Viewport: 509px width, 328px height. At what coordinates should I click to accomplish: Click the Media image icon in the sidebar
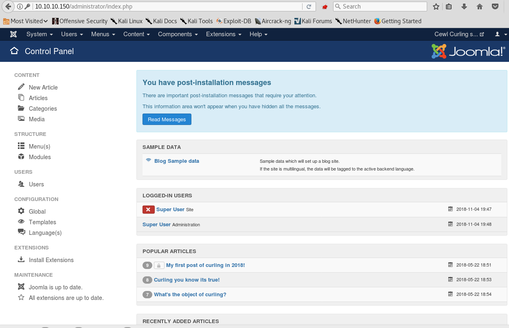pos(21,119)
